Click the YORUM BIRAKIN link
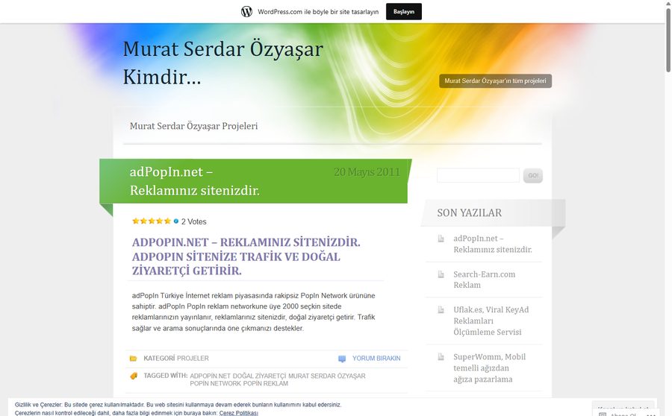Screen dimensions: 672x416 pyautogui.click(x=376, y=358)
